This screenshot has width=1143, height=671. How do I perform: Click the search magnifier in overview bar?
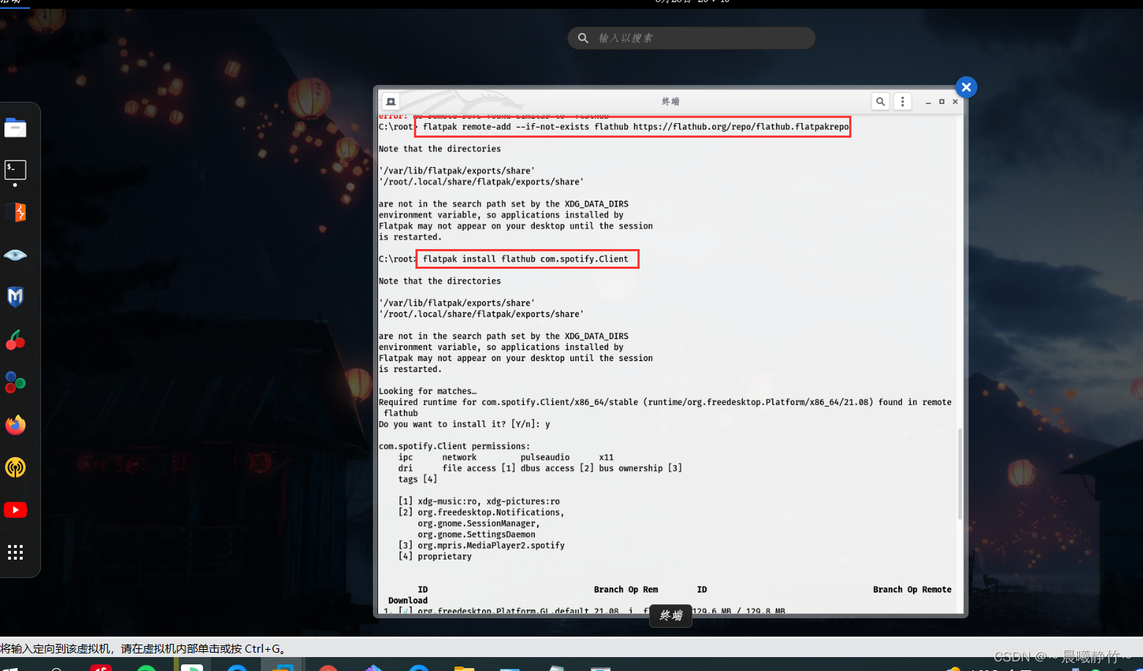(x=583, y=38)
